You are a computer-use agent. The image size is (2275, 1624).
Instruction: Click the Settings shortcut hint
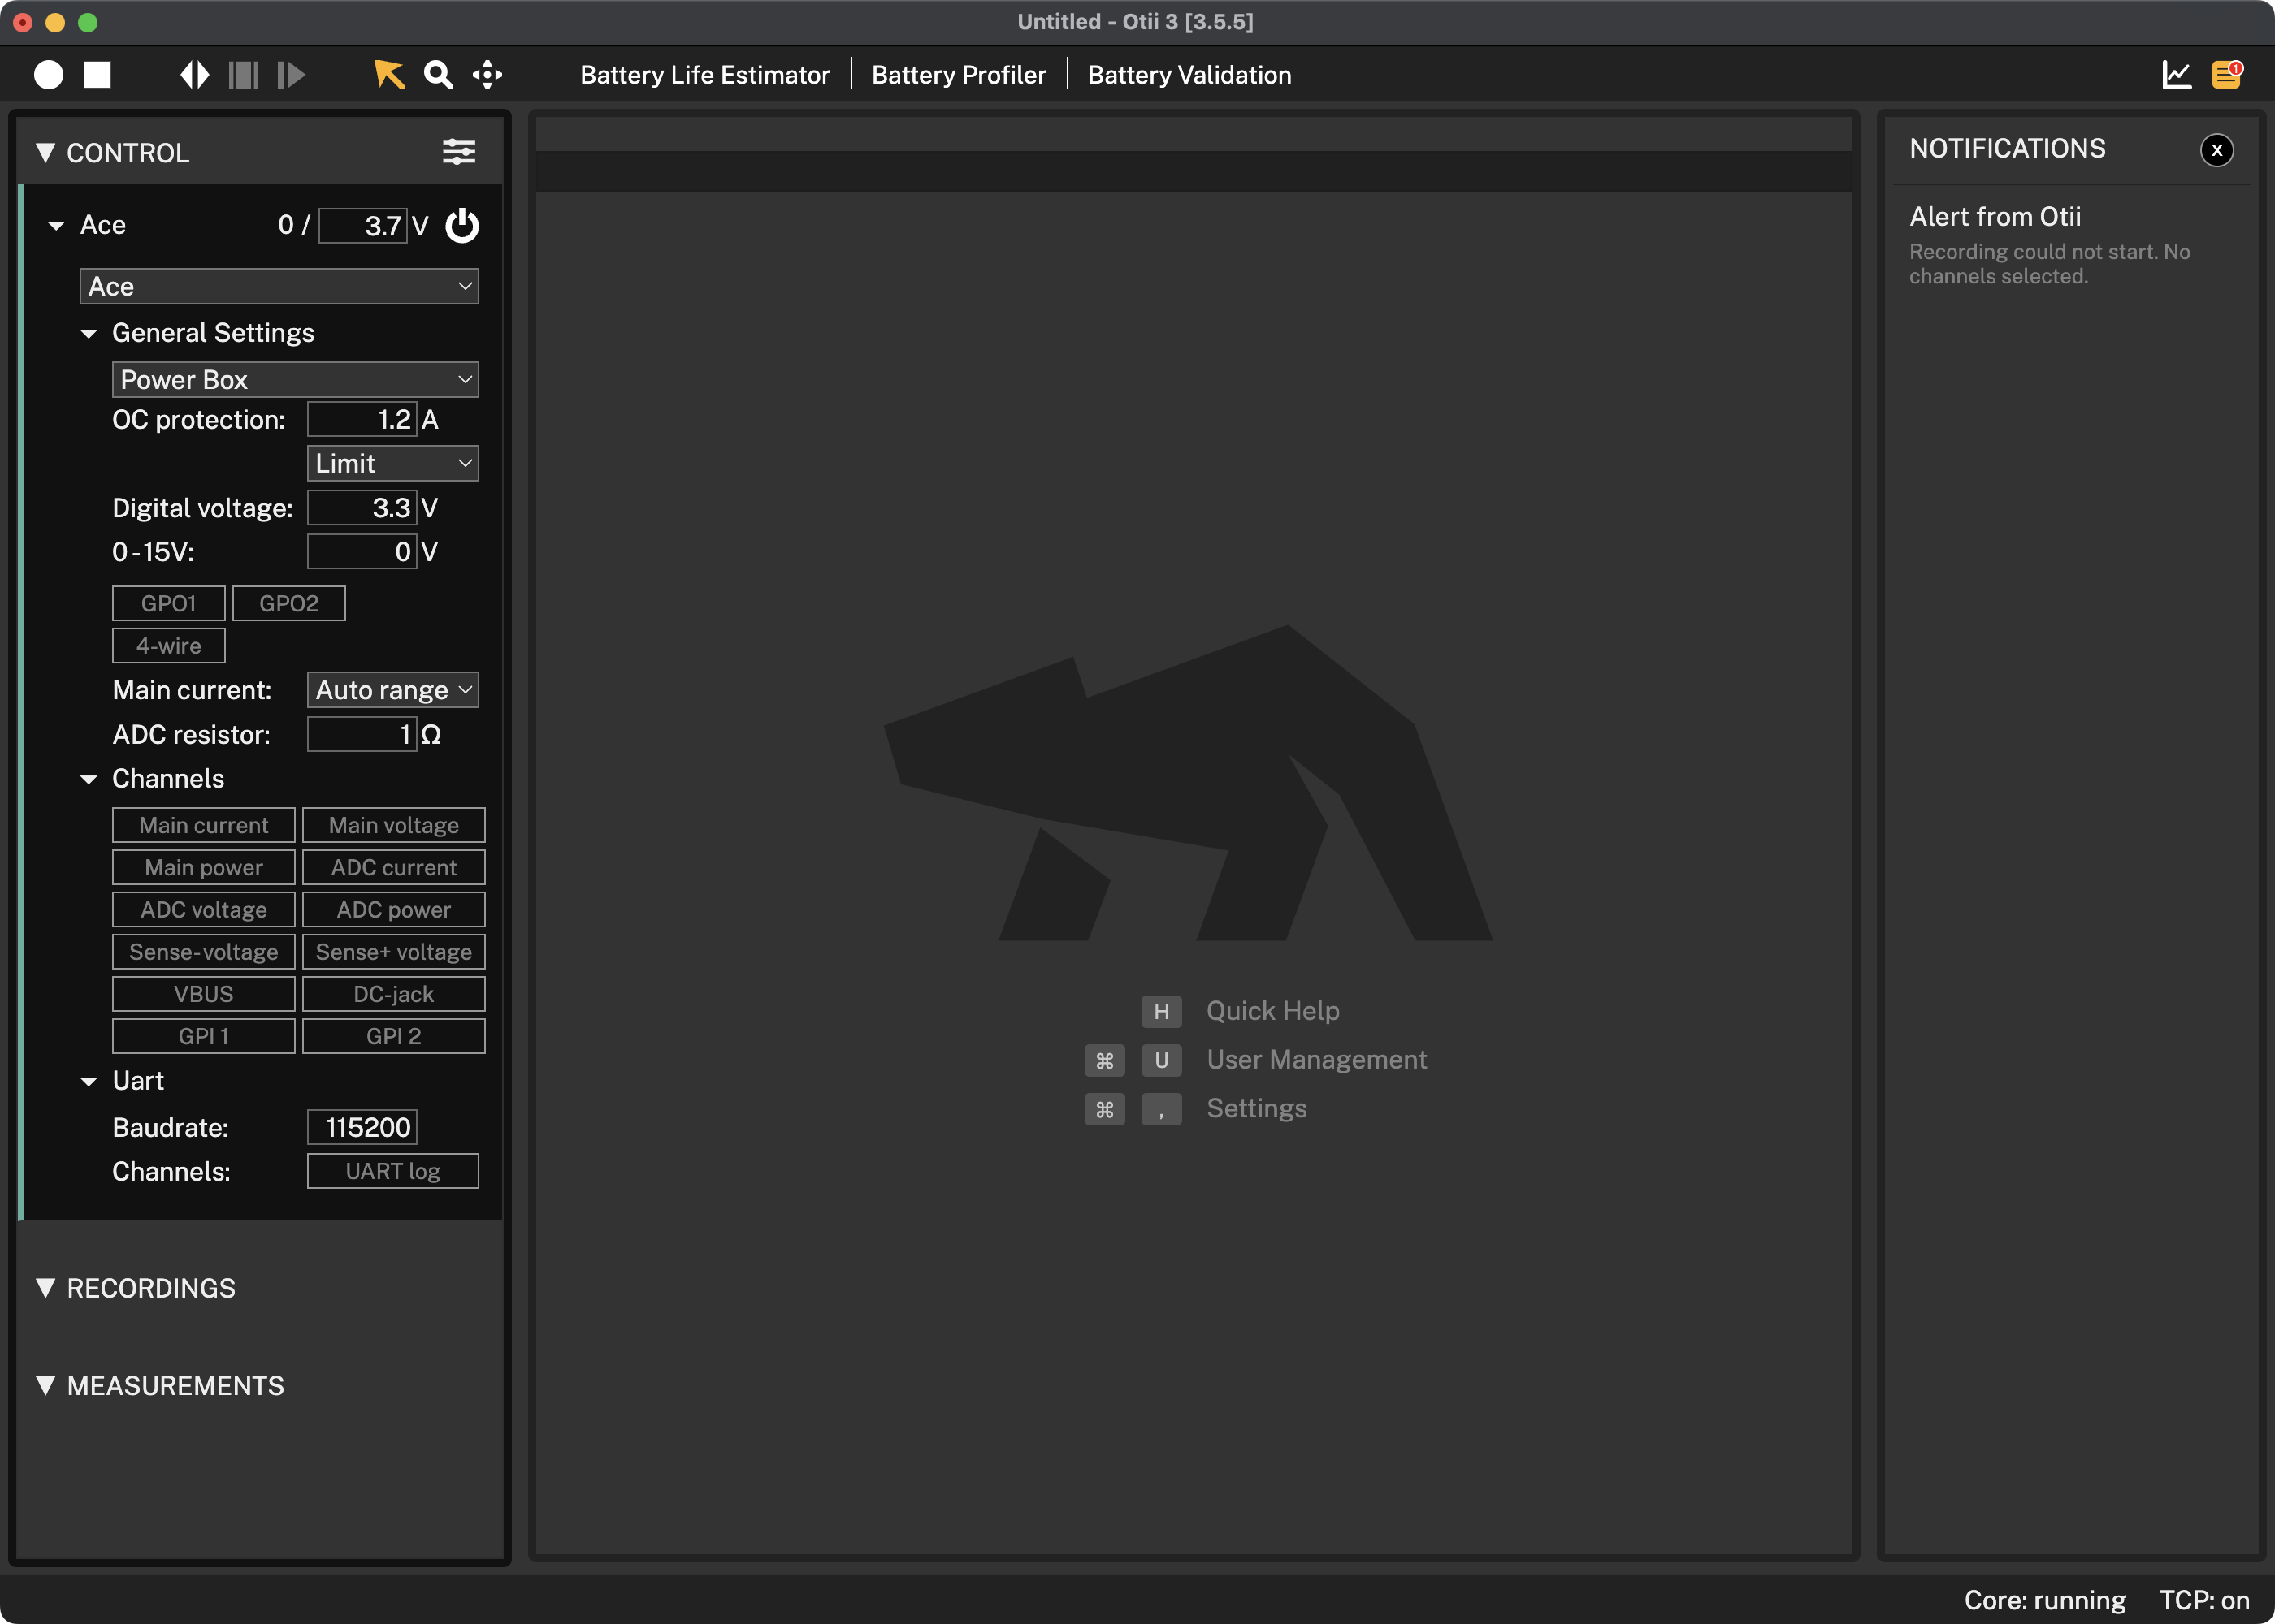coord(1195,1109)
